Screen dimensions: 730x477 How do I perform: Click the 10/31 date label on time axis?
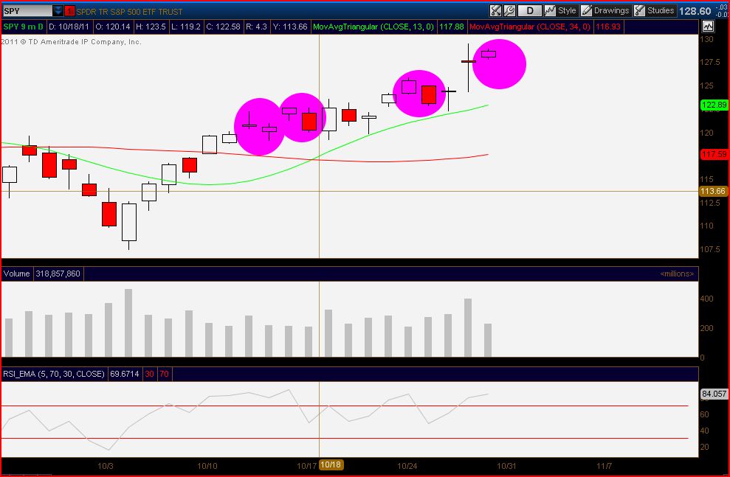506,466
